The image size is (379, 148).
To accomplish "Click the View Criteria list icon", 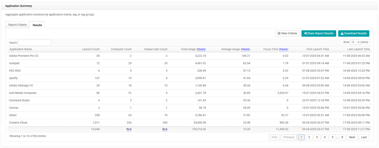I will (x=279, y=33).
